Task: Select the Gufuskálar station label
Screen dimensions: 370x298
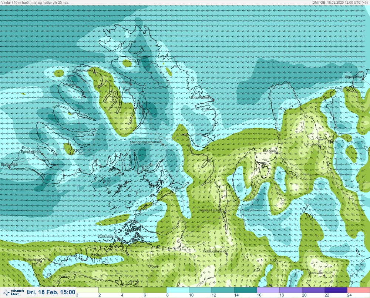Action: 32,259
